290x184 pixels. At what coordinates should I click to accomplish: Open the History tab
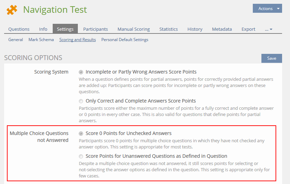195,29
